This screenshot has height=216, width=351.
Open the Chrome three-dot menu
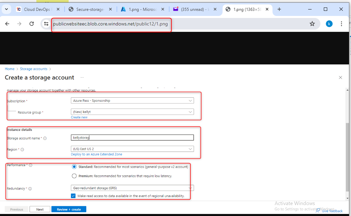click(x=341, y=24)
